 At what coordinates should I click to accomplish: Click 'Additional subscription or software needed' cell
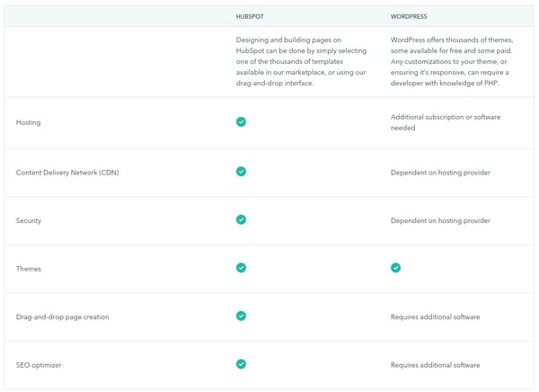[x=446, y=122]
